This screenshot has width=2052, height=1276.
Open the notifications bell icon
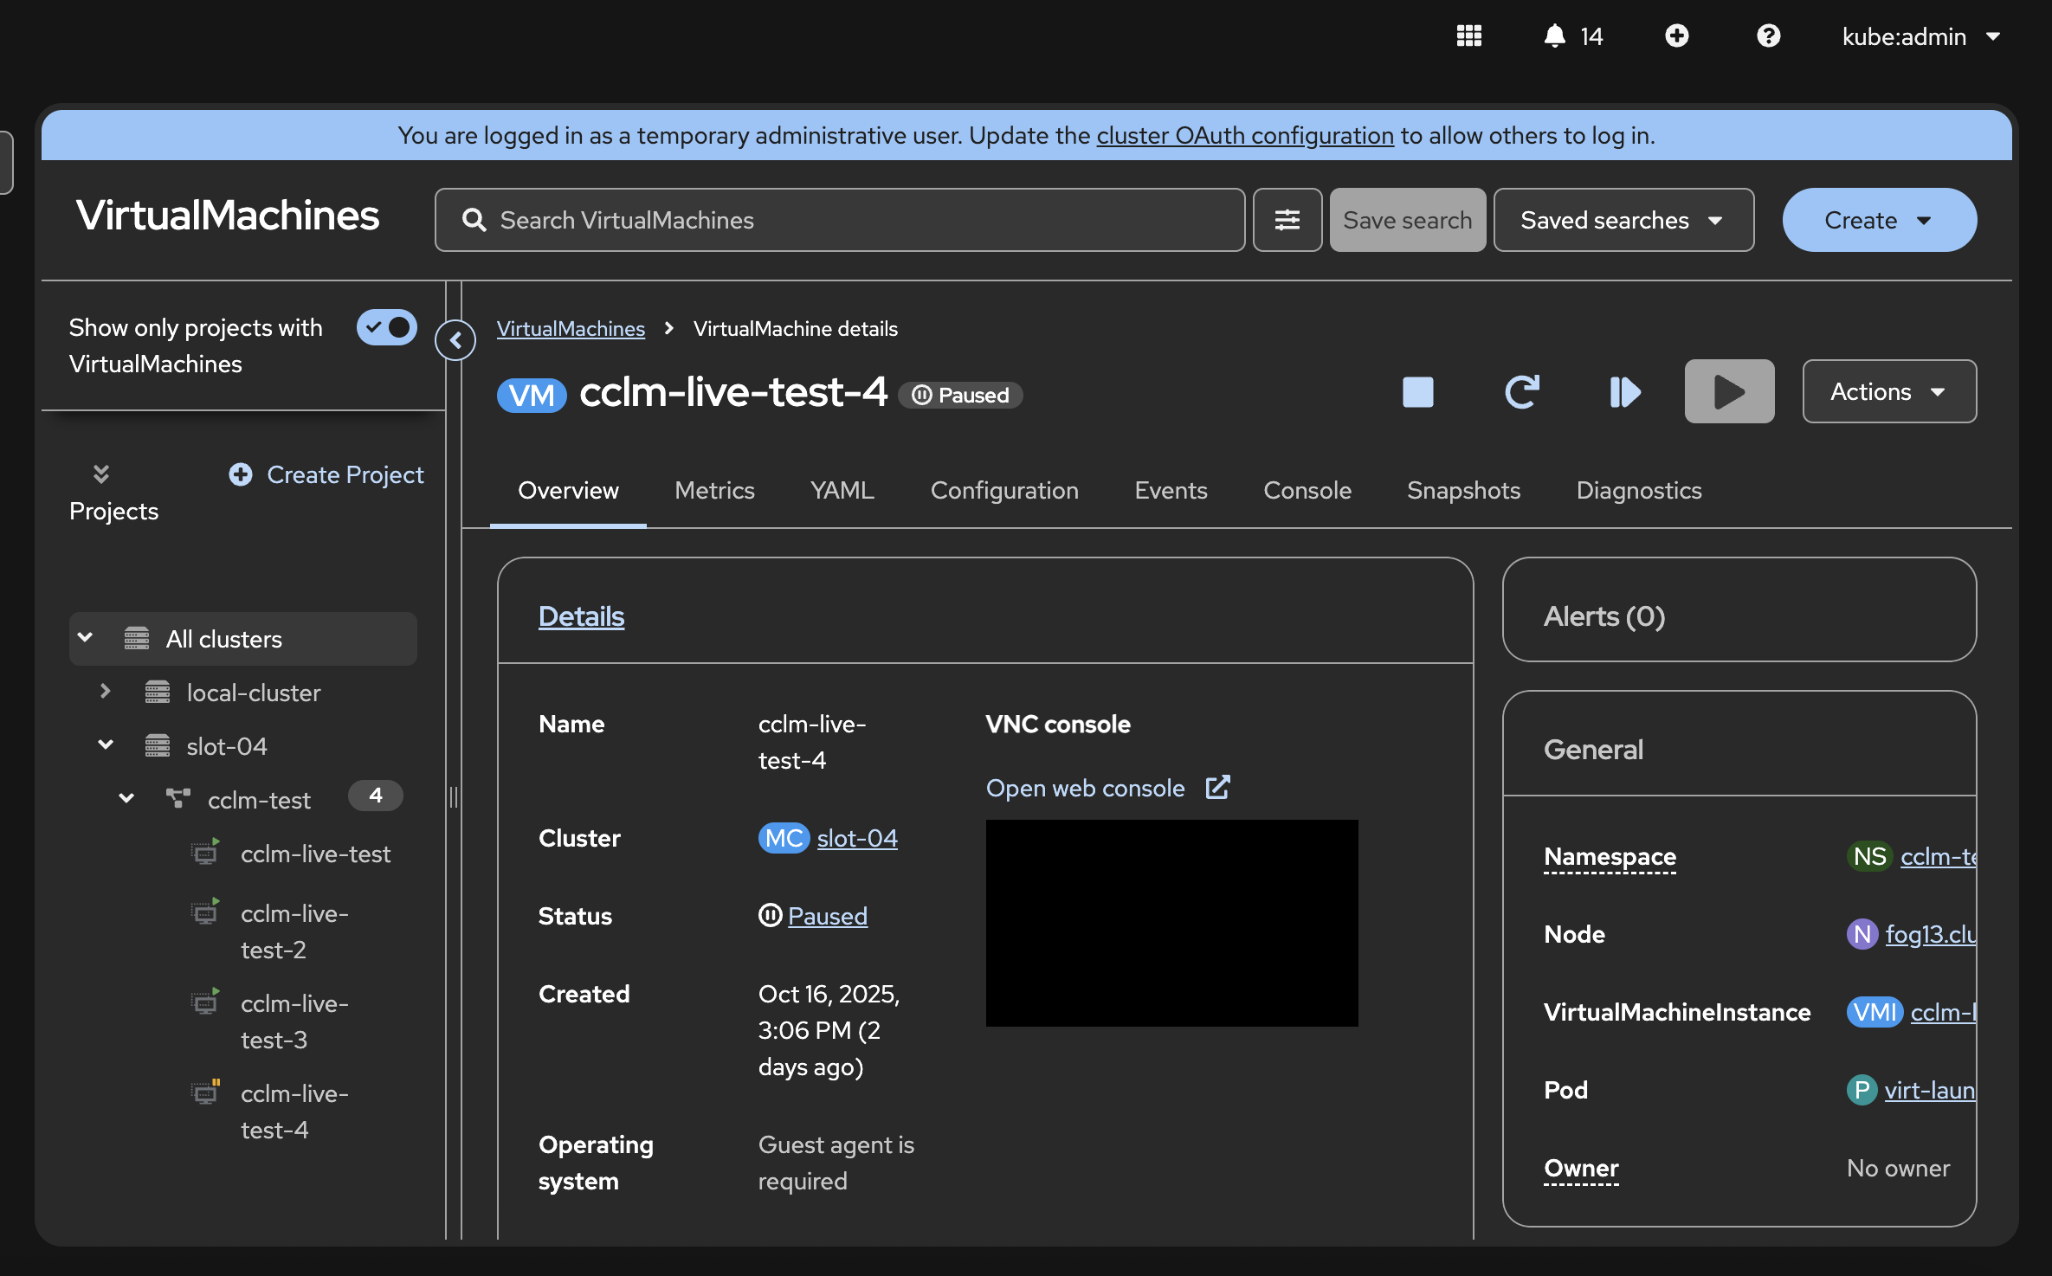click(1555, 35)
